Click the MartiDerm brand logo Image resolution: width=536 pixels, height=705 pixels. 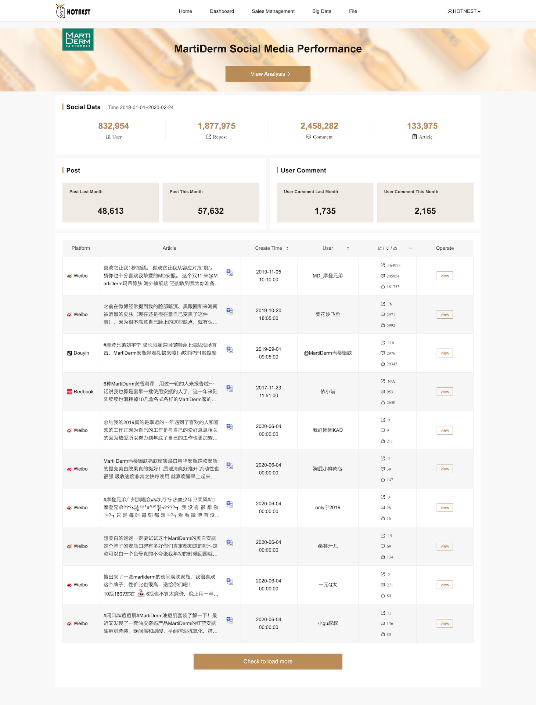click(78, 40)
